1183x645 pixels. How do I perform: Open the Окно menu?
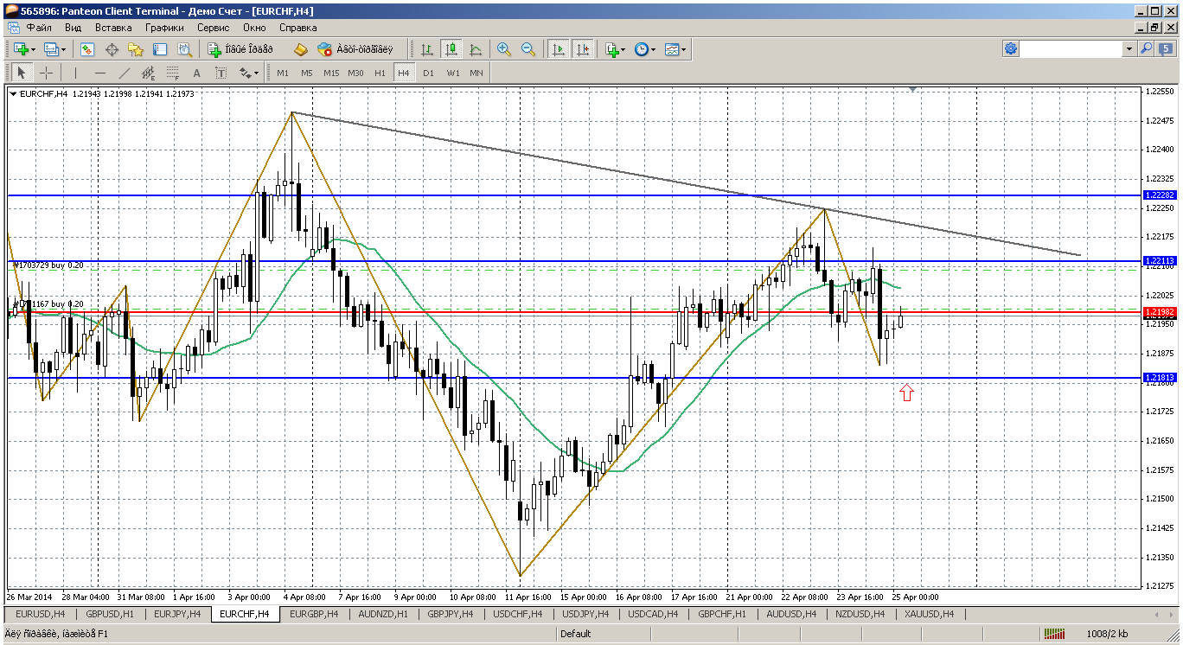(254, 28)
